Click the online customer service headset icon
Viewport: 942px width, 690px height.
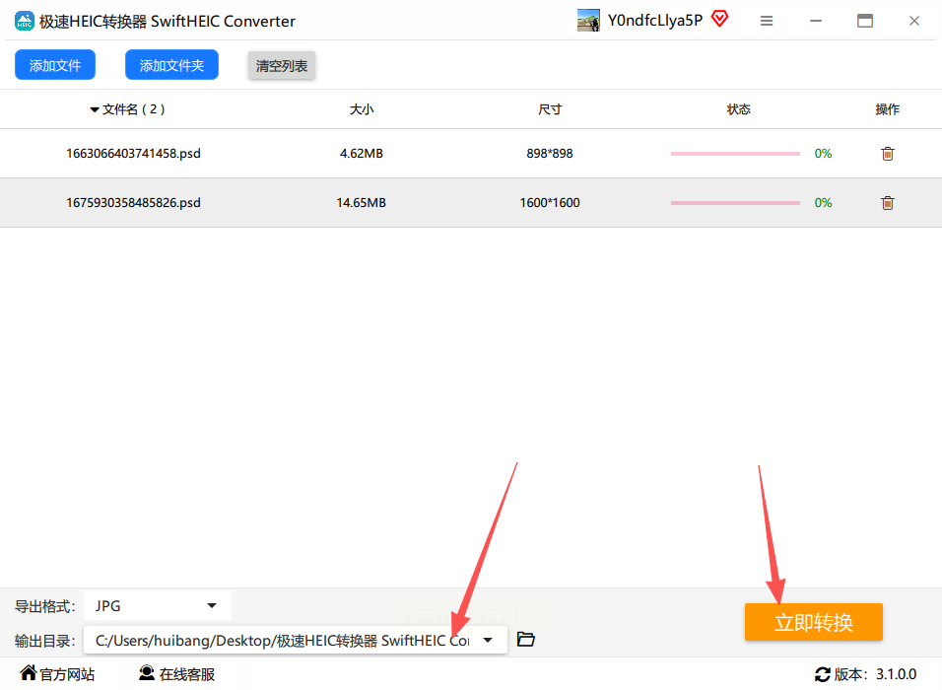coord(147,672)
